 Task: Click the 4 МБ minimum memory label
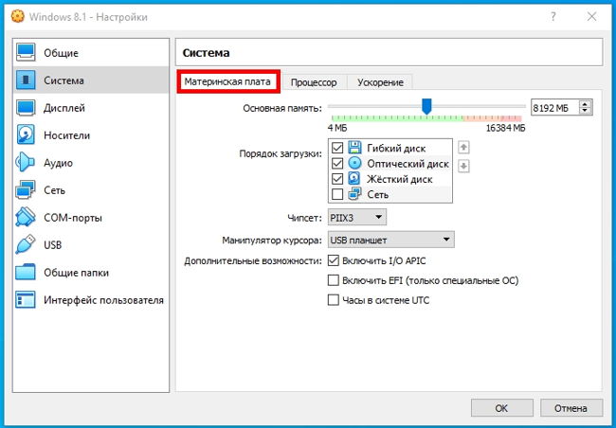337,128
